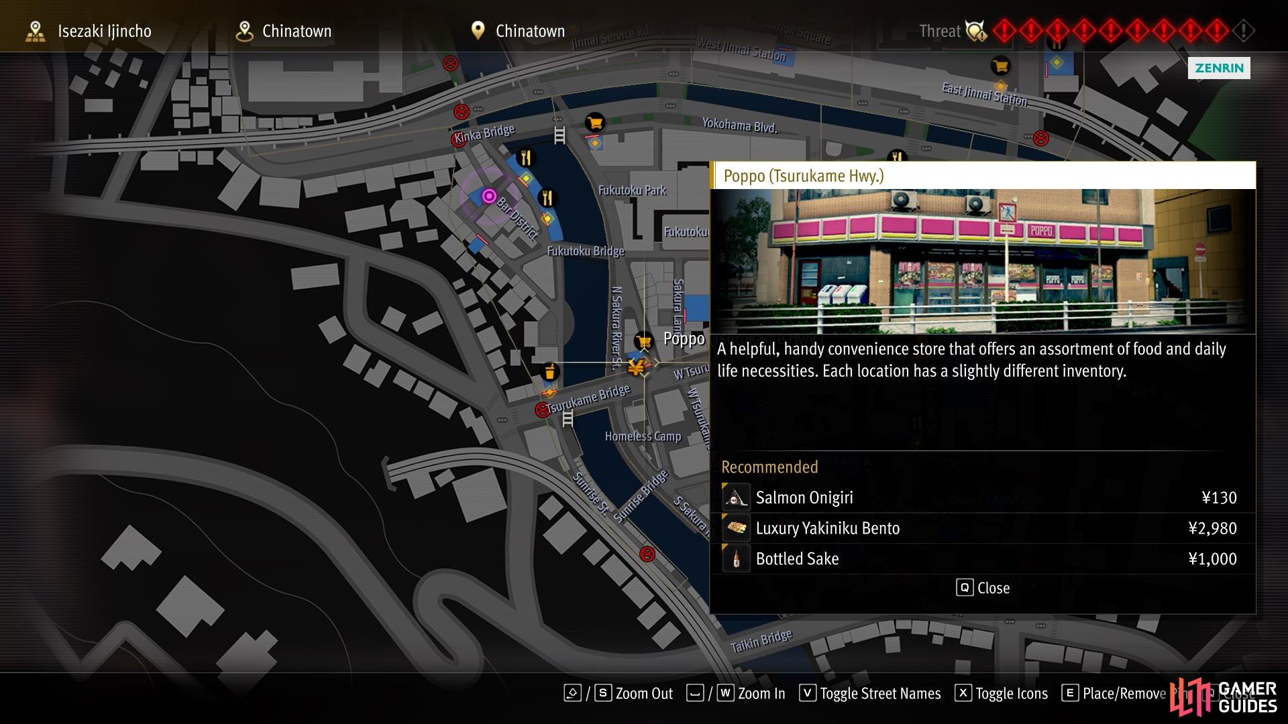Click the red blocked icon left of Tsurukame Bridge
The height and width of the screenshot is (724, 1288).
543,410
